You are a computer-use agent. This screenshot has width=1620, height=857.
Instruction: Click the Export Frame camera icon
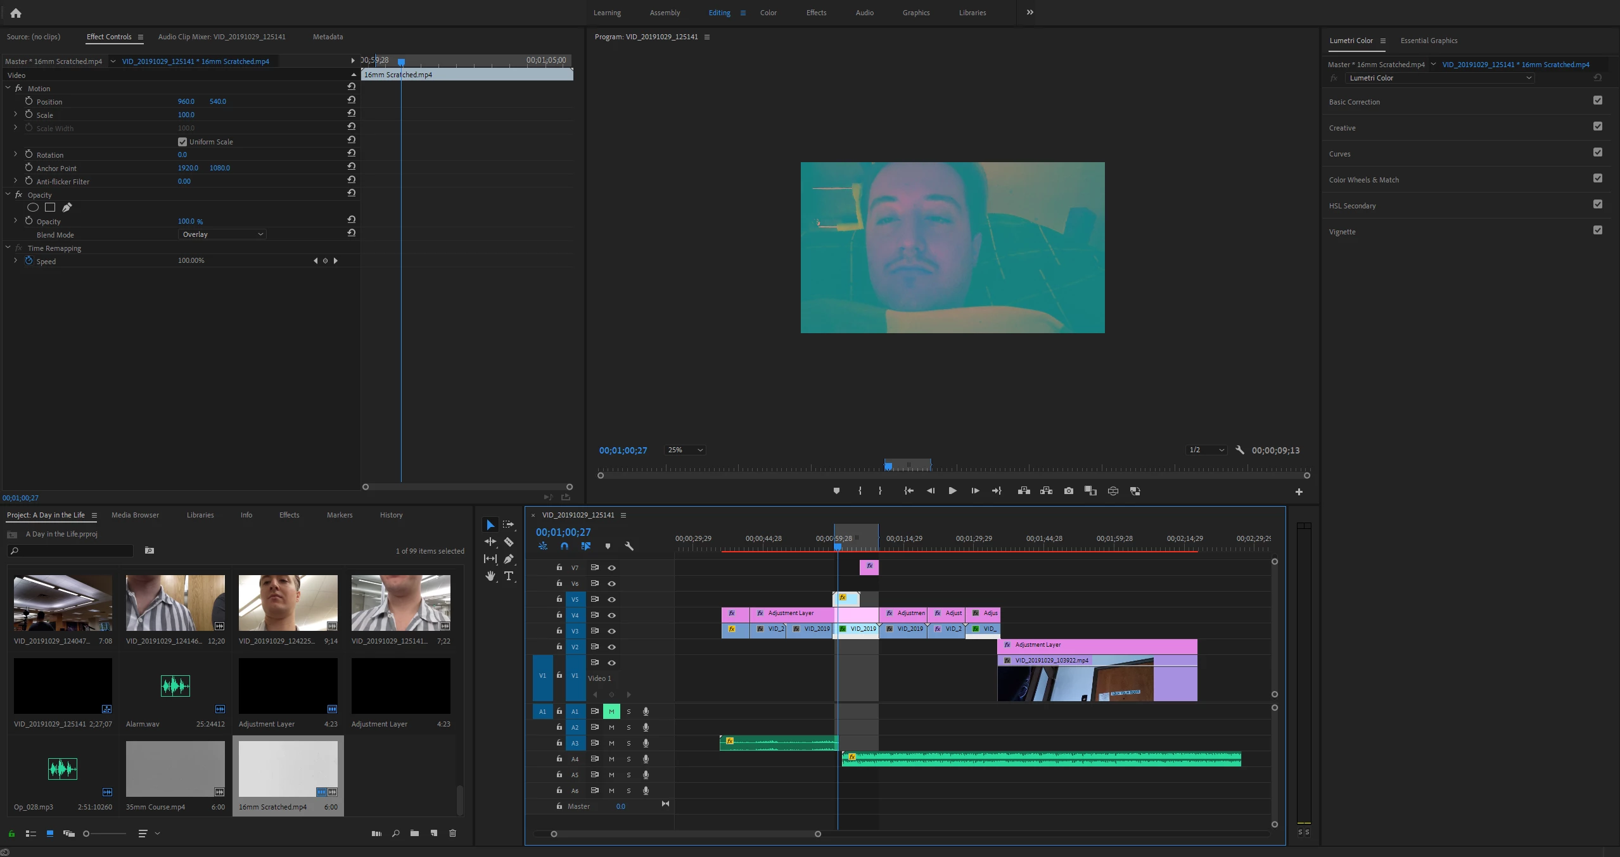pos(1069,491)
